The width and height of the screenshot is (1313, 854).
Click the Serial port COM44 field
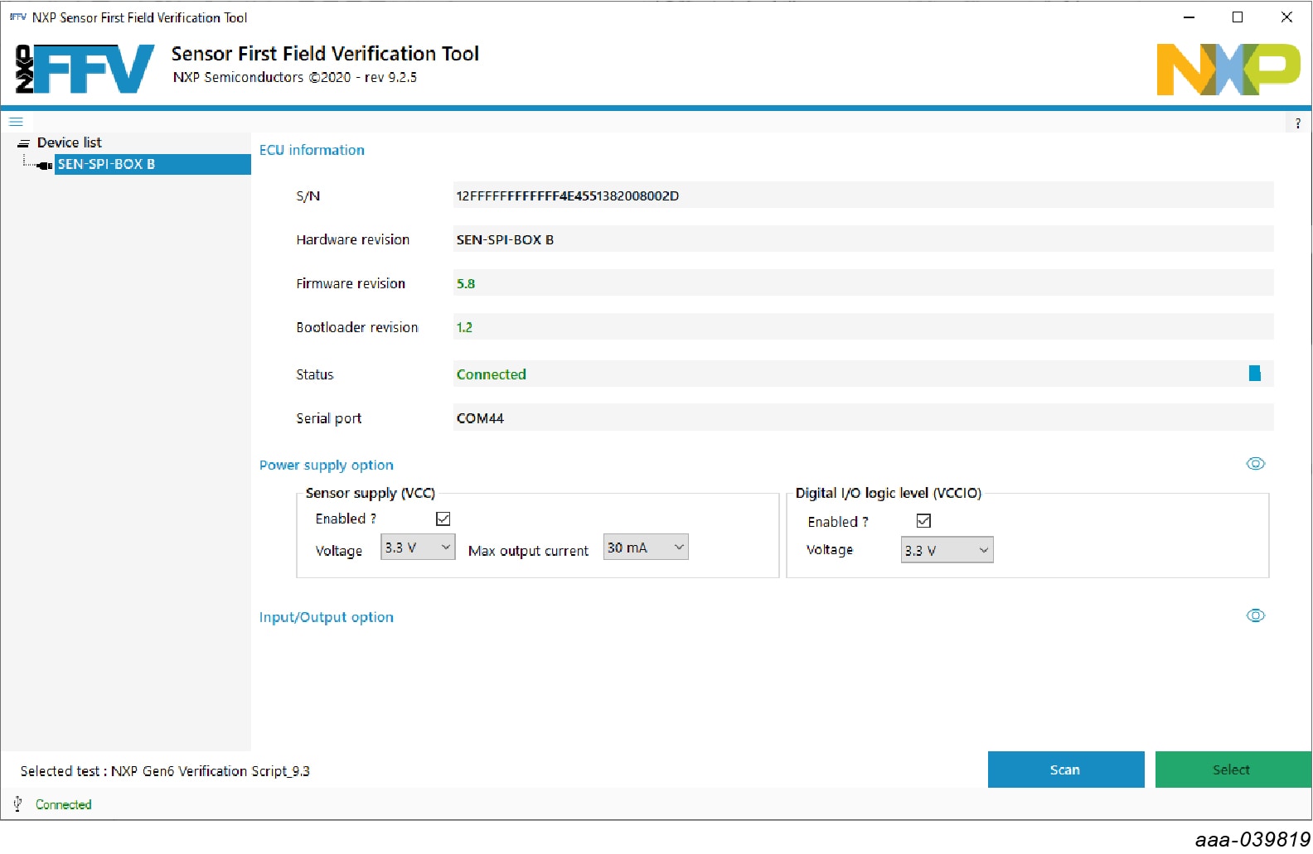862,418
